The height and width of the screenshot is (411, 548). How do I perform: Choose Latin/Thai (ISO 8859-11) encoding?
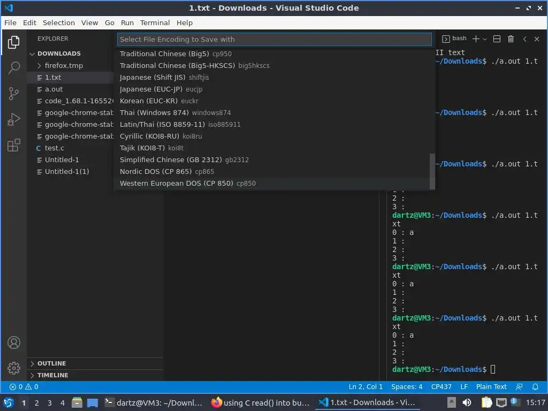pyautogui.click(x=272, y=124)
